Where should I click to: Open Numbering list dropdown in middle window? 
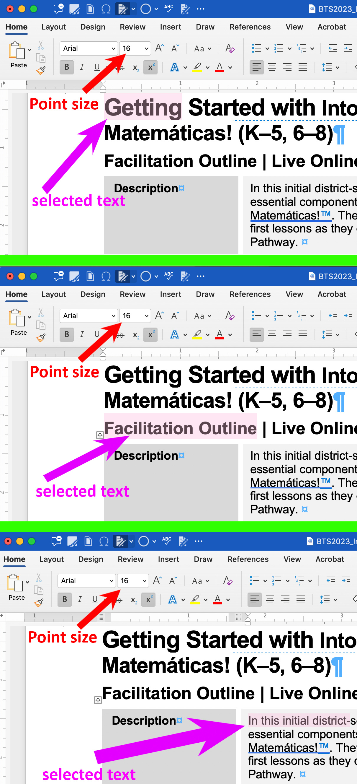(x=289, y=316)
